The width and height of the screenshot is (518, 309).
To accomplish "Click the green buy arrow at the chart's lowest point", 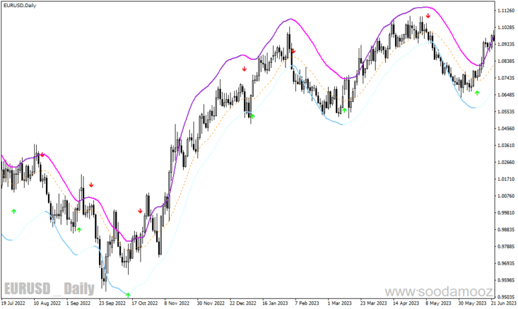I will click(x=128, y=295).
